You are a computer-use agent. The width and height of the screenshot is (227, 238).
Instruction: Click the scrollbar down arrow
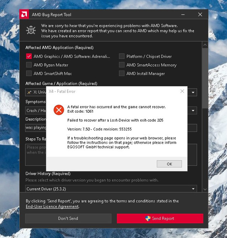(x=205, y=189)
